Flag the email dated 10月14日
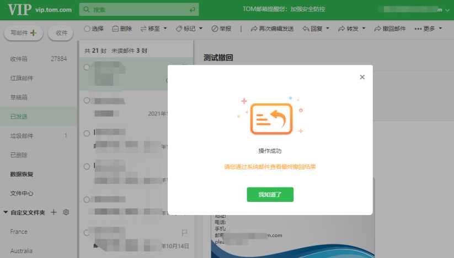This screenshot has width=454, height=258. (x=184, y=233)
